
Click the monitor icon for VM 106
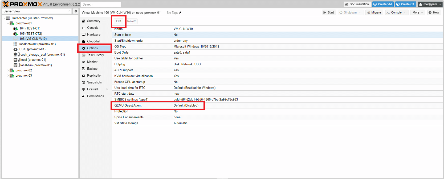[16, 39]
